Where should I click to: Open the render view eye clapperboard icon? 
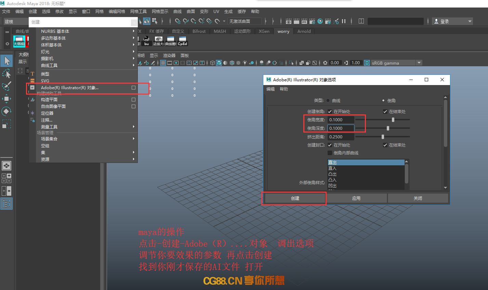pyautogui.click(x=289, y=21)
